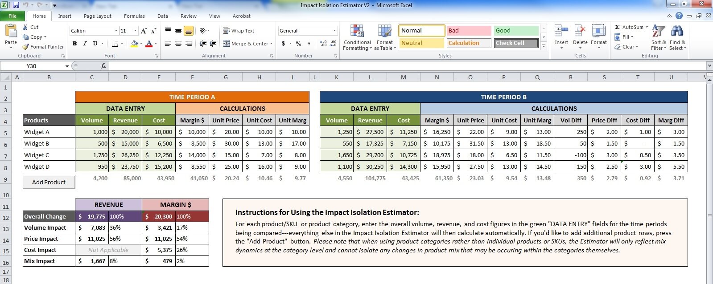Open the Clipboard pane launcher
This screenshot has width=713, height=284.
63,56
